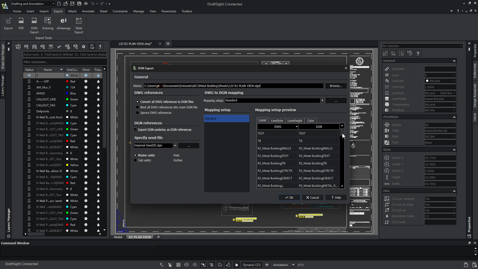Open the grid display icon in status bar
Screen dimensions: 478x269
coord(178,265)
